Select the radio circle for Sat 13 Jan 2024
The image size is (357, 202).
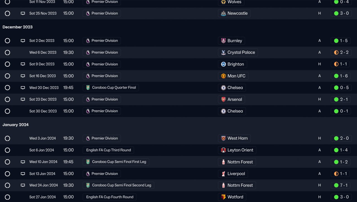[8, 174]
